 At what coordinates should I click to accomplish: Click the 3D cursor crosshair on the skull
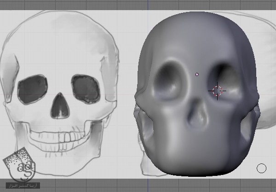(x=218, y=91)
